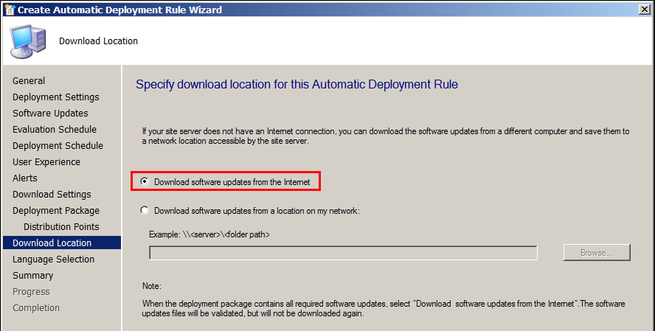Open the Alerts wizard step
The width and height of the screenshot is (655, 331).
coord(25,178)
